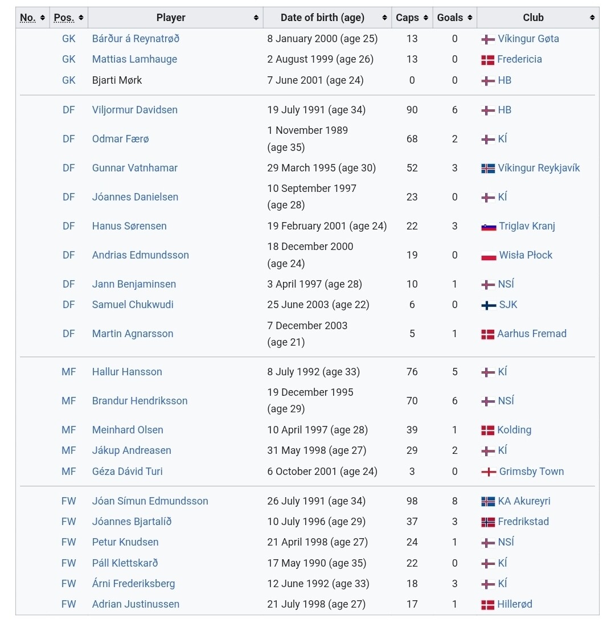Open Jóan Símun Edmundsson player page
Image resolution: width=615 pixels, height=623 pixels.
coord(150,501)
